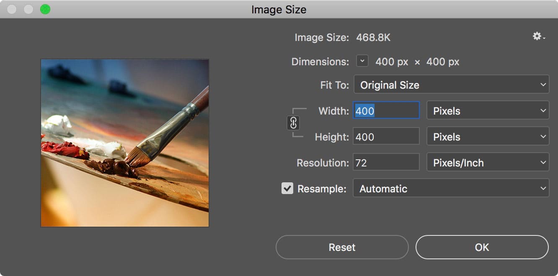The width and height of the screenshot is (558, 276).
Task: Click the paintbrush preview image
Action: (125, 143)
